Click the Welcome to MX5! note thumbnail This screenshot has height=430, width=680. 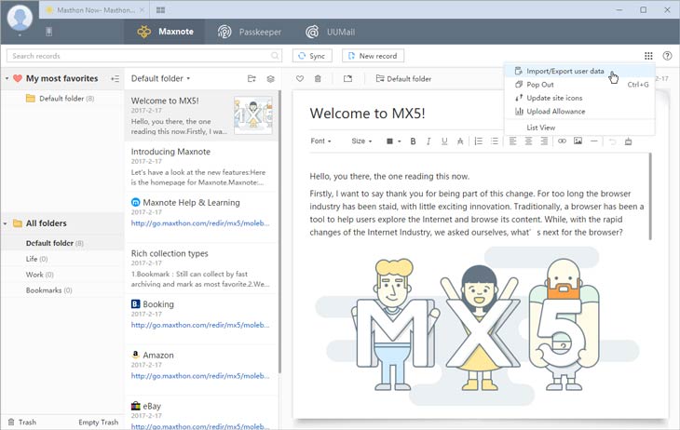tap(253, 114)
